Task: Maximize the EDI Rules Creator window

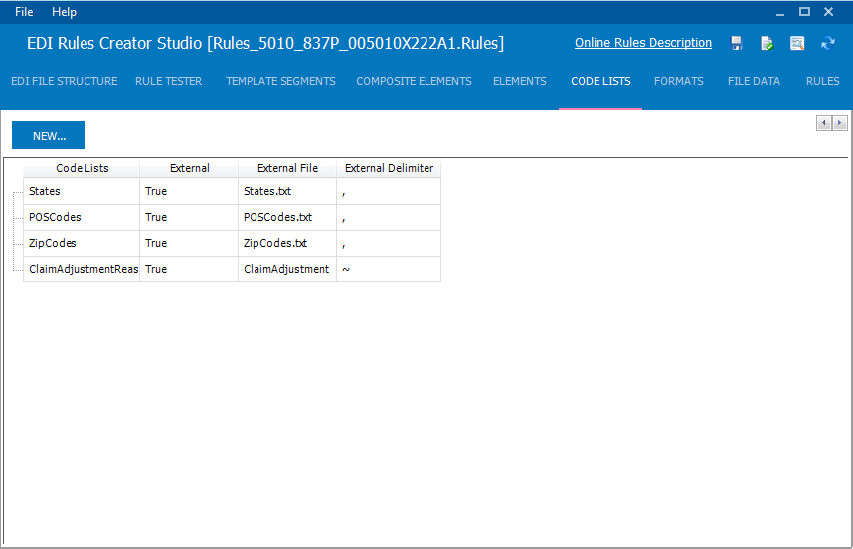Action: [804, 11]
